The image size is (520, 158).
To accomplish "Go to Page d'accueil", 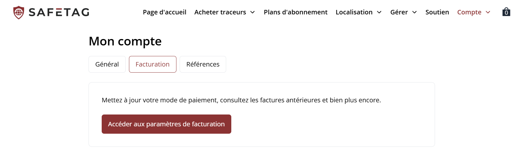I will pyautogui.click(x=164, y=12).
